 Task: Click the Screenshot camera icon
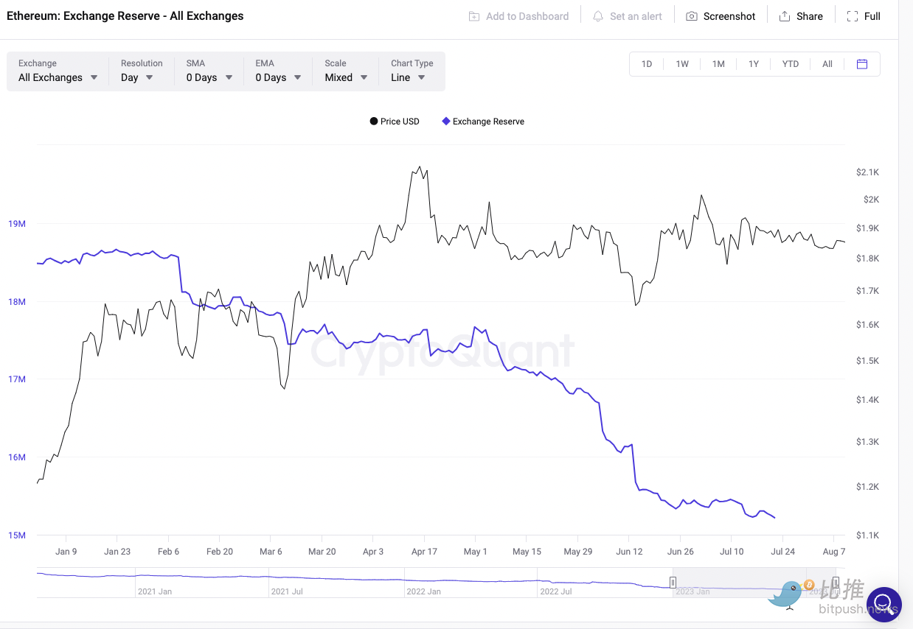tap(692, 16)
